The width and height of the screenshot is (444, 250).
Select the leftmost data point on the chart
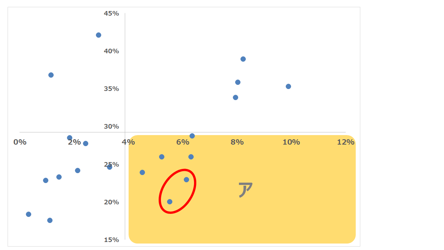pos(29,214)
